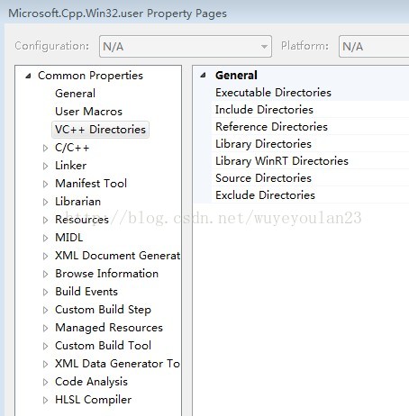Select the MIDL tree item
The image size is (409, 416).
point(69,238)
